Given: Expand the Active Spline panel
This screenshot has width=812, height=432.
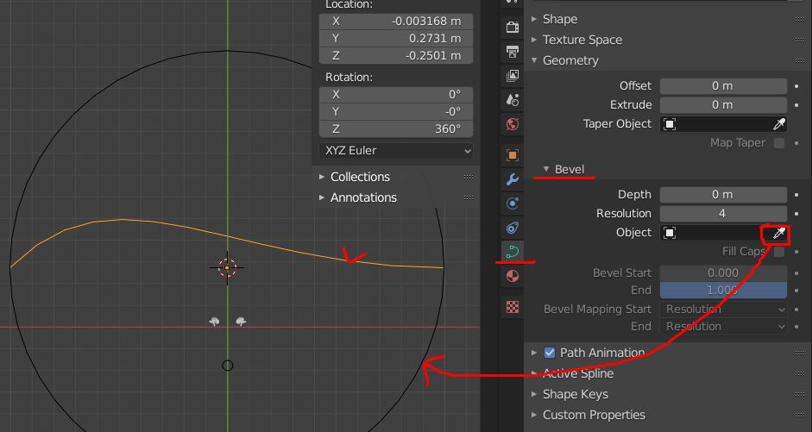Looking at the screenshot, I should 534,373.
